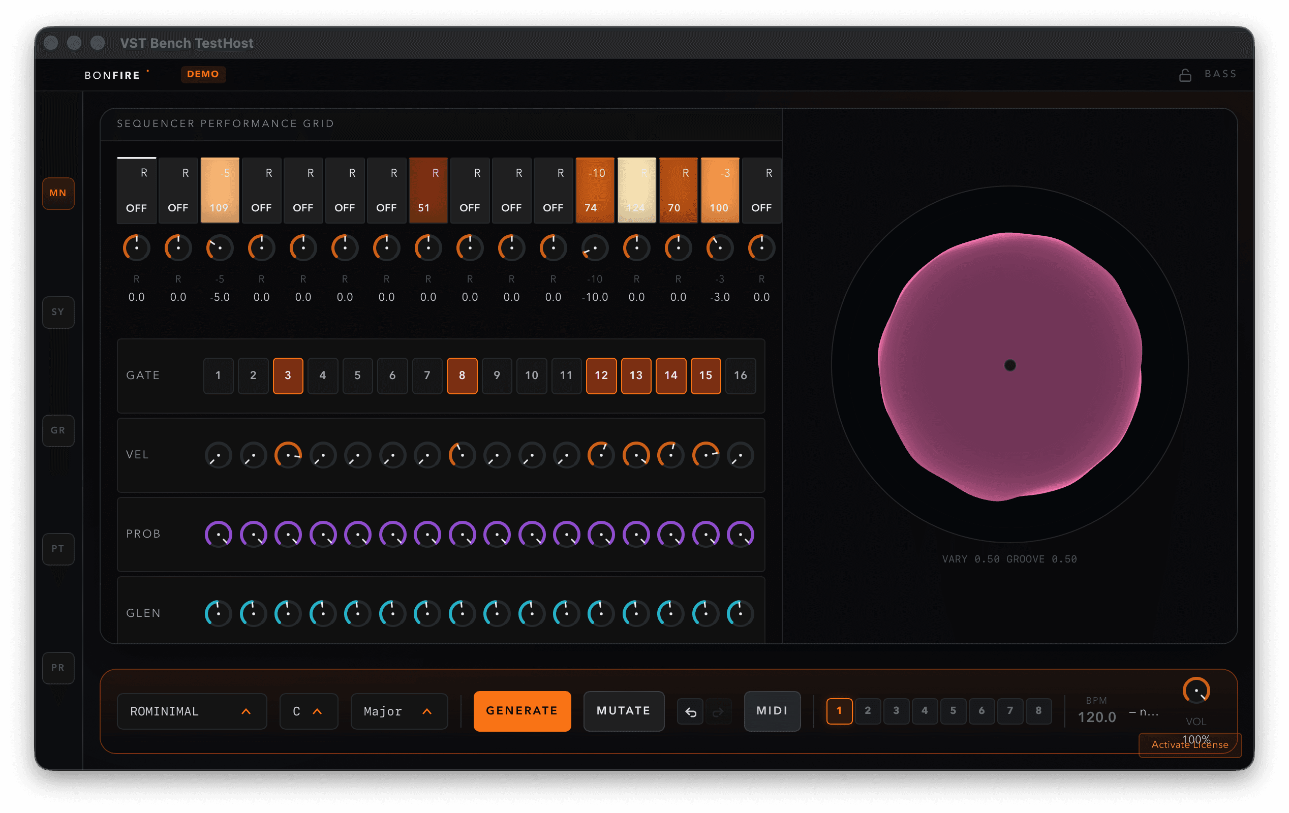Enable gate step 9
Screen dimensions: 1289x813
click(x=497, y=376)
